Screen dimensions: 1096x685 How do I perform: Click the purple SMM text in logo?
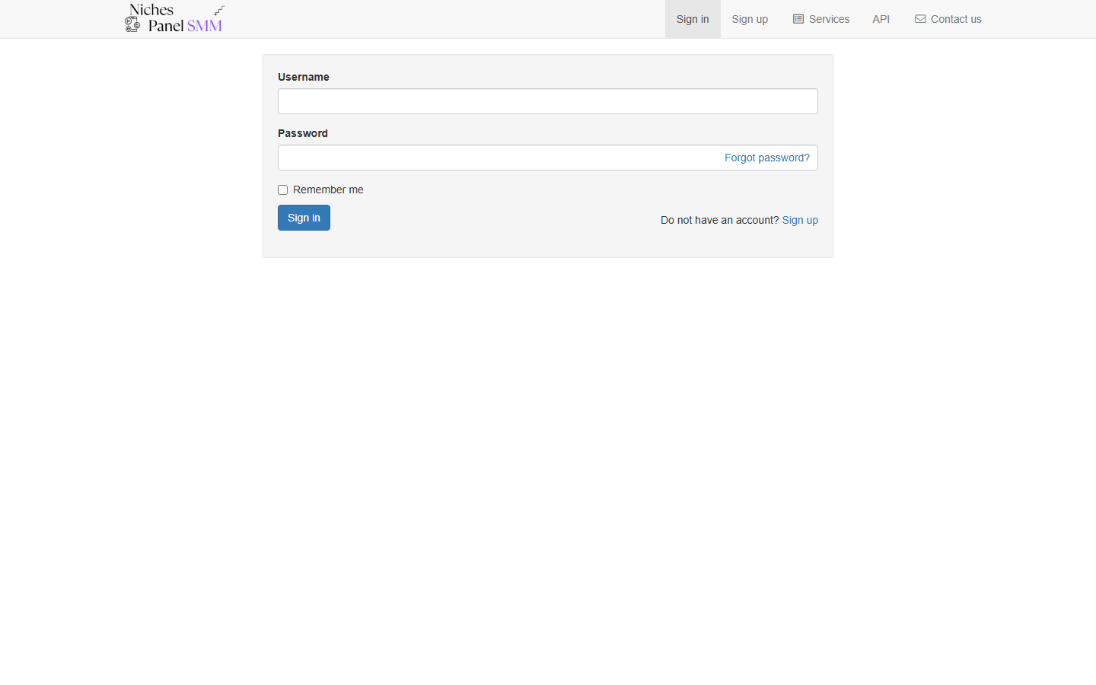205,27
